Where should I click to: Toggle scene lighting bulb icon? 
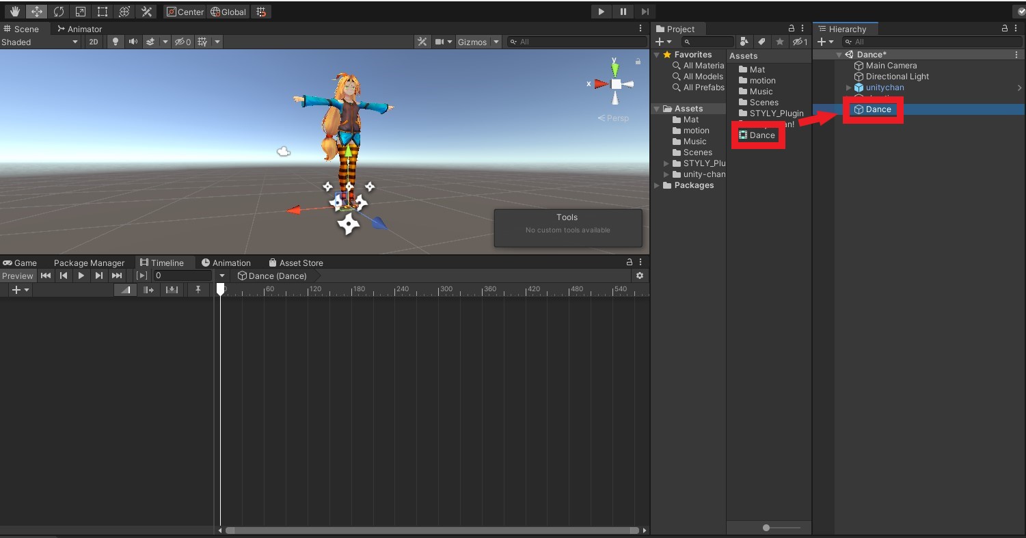[x=115, y=42]
